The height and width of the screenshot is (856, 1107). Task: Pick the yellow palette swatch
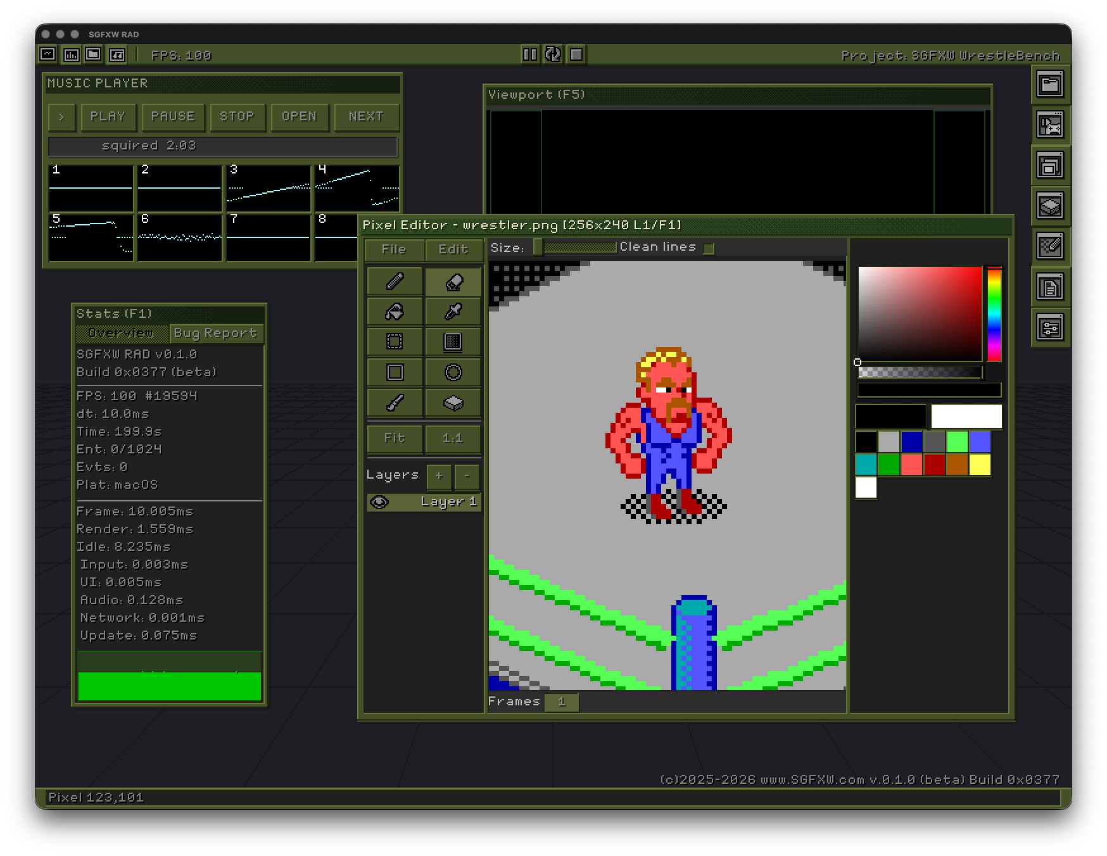[980, 465]
